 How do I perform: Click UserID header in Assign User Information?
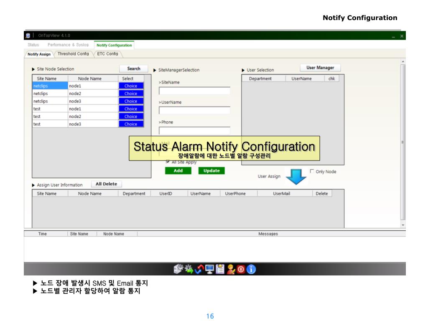click(169, 193)
